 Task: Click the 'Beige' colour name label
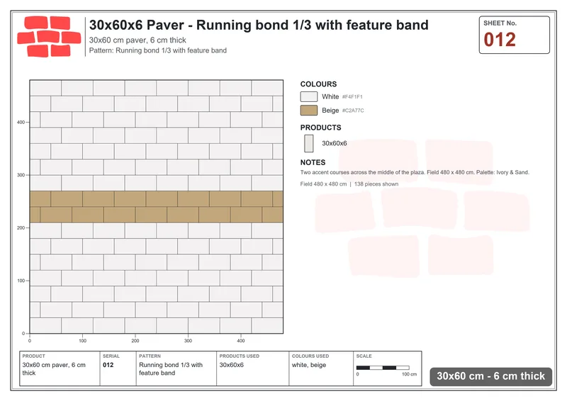[x=330, y=111]
